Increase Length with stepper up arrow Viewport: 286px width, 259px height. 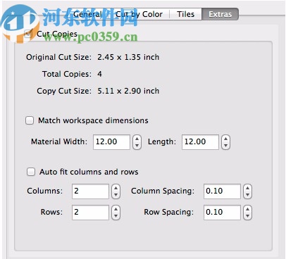[225, 139]
